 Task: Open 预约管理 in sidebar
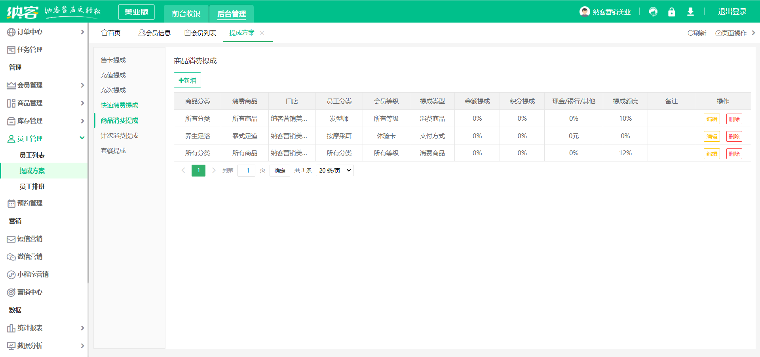coord(30,203)
